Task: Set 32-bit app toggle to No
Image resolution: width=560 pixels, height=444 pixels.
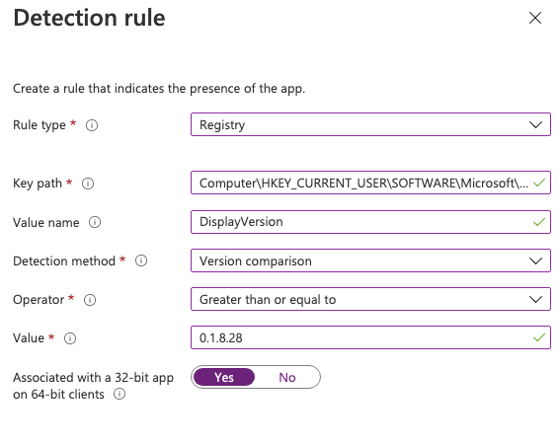Action: (x=287, y=377)
